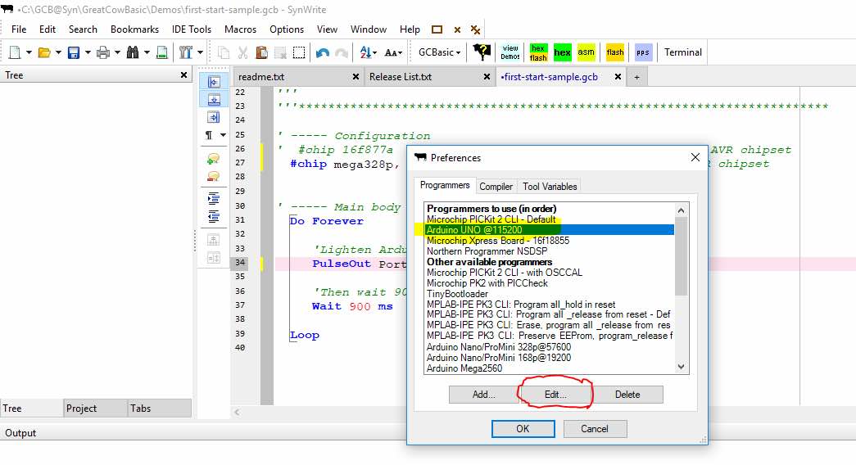Screen dimensions: 856x465
Task: Close the Tree panel with its X
Action: [x=184, y=75]
